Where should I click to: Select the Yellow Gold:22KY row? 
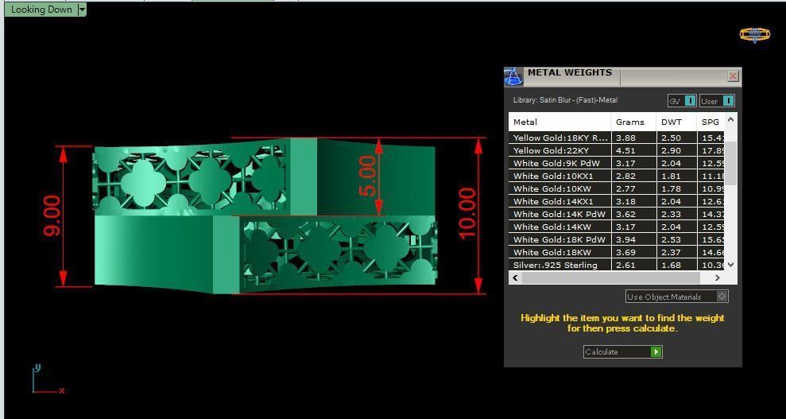[617, 150]
